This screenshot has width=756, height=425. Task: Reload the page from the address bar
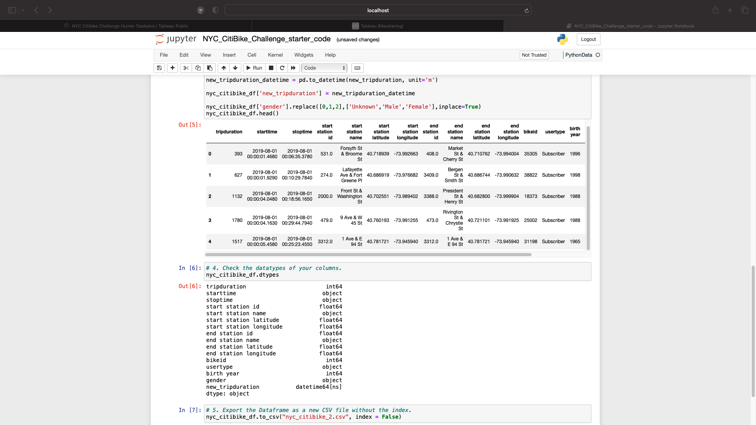coord(527,10)
